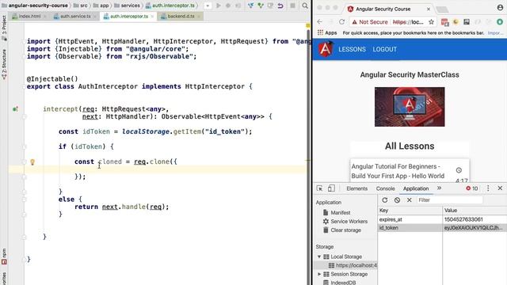Delete selected storage entry X icon
This screenshot has height=285, width=507.
(x=409, y=200)
